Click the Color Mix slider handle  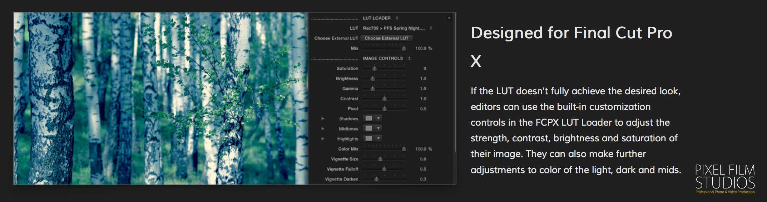coord(404,149)
